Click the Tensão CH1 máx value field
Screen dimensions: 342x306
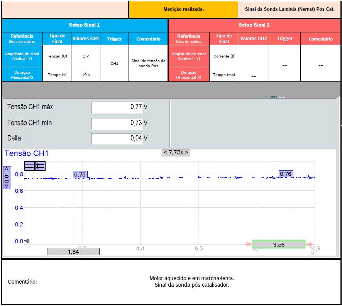tap(117, 107)
